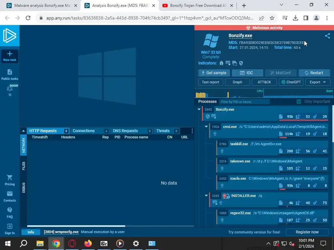Click the Info button
This screenshot has width=334, height=250.
pyautogui.click(x=31, y=232)
